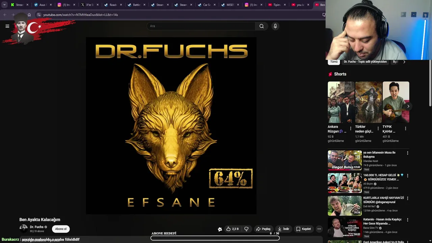432x243 pixels.
Task: Open 'ya sen bitanesin Musa ile Buluşma' title
Action: pos(379,155)
